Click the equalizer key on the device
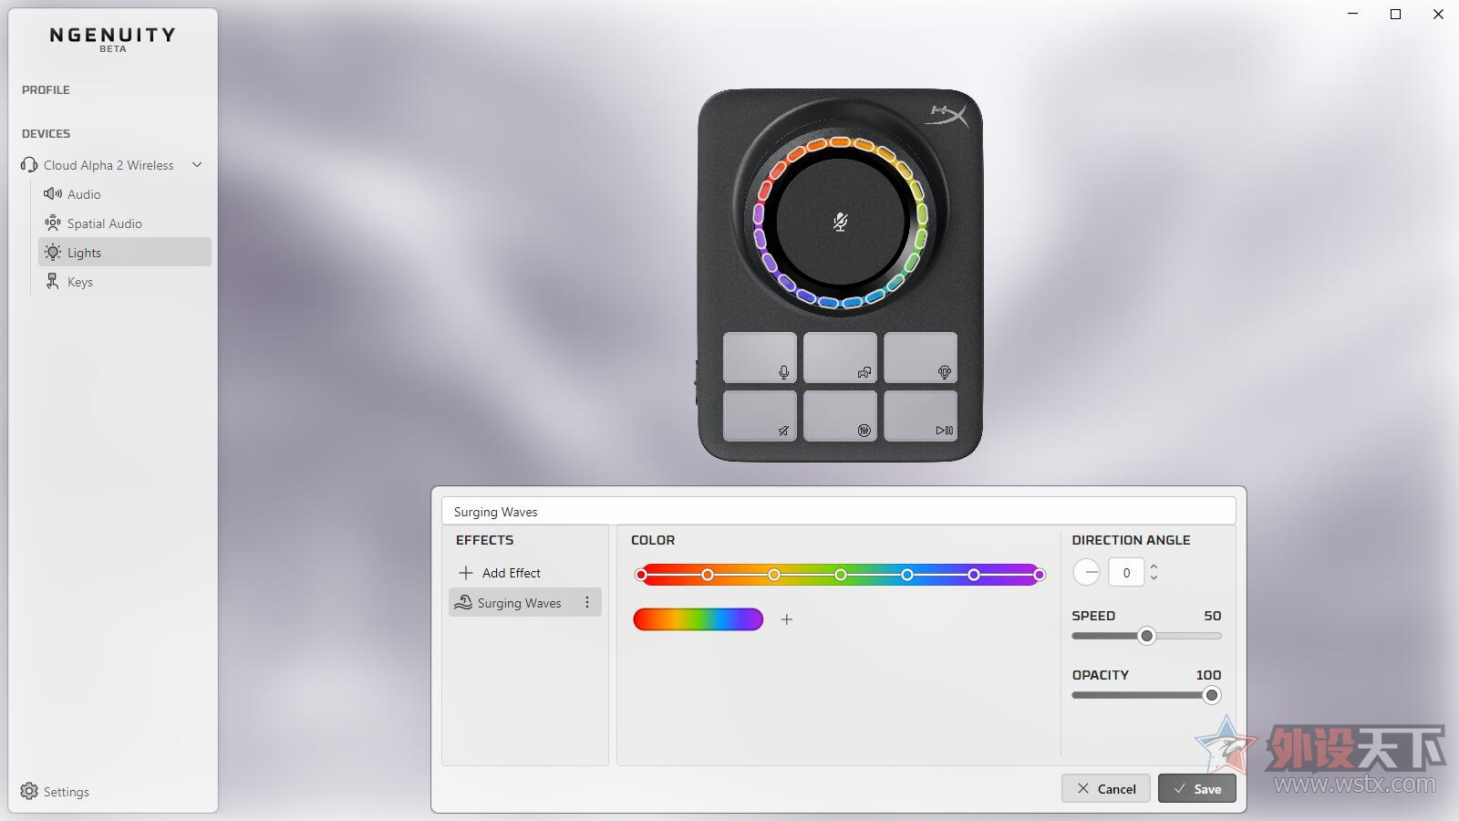The height and width of the screenshot is (821, 1459). coord(840,416)
